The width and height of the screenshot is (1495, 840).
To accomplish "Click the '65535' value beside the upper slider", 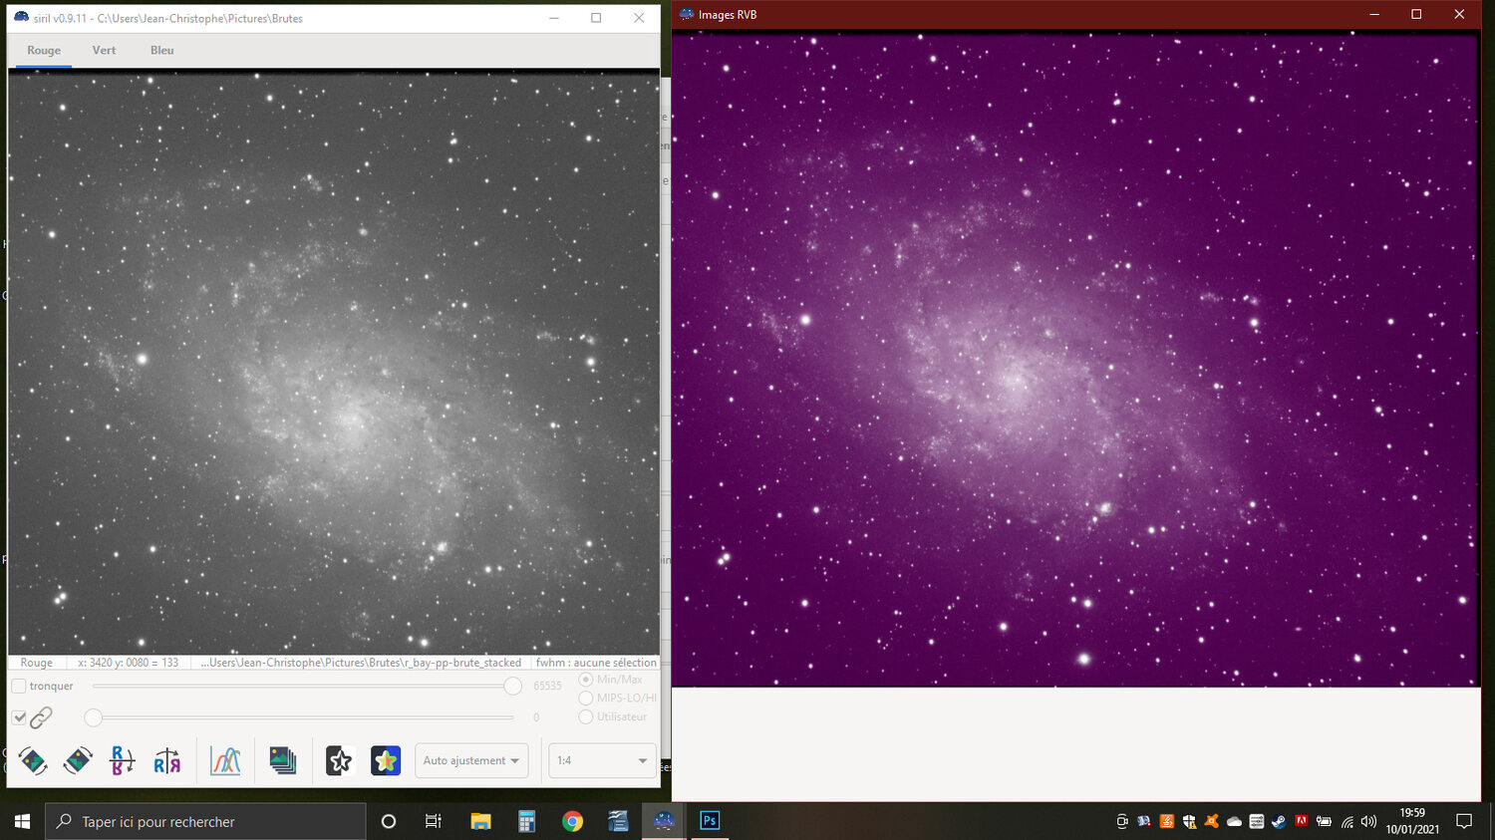I will 547,687.
